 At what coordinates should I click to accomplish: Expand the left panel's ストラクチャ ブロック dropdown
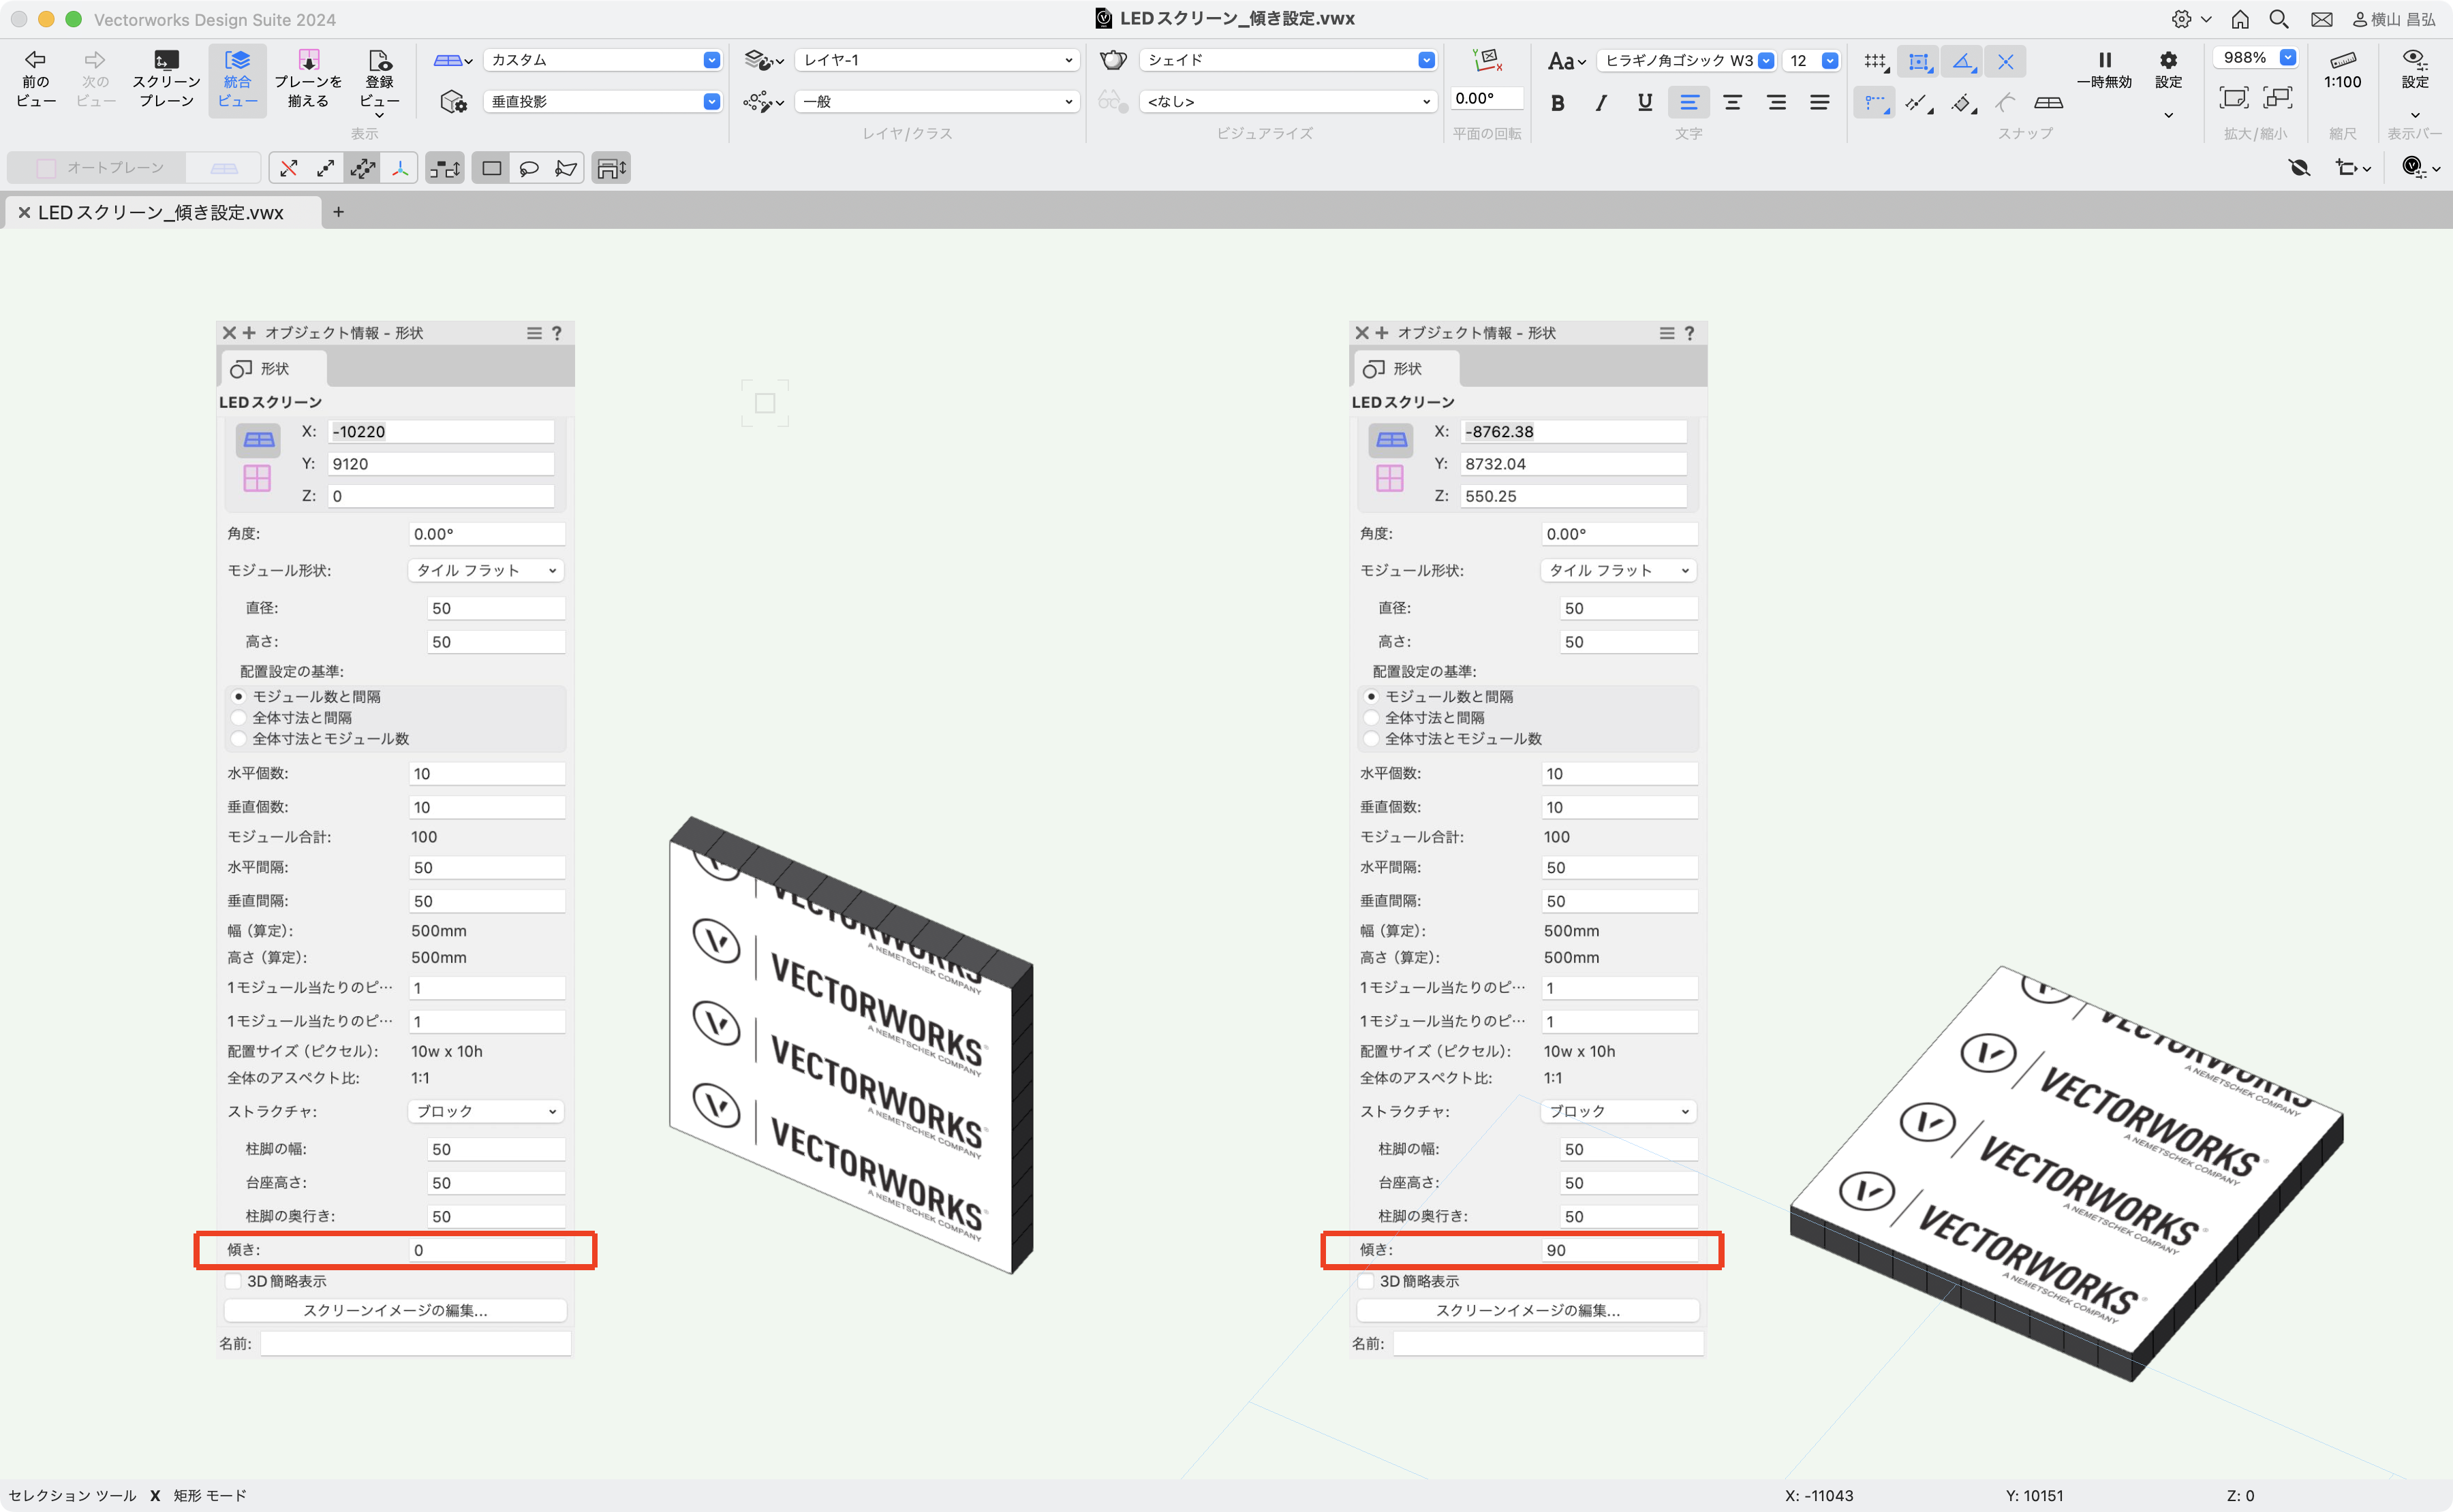[x=487, y=1111]
